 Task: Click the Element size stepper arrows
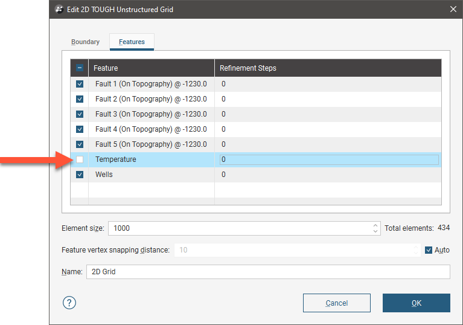coord(376,228)
